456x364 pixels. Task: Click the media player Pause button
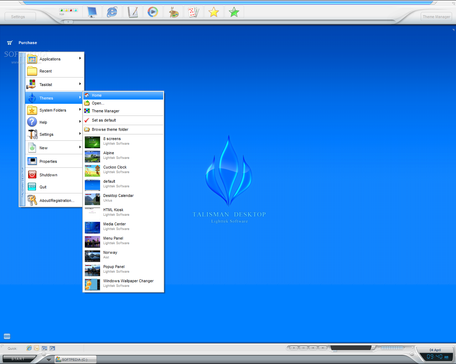[304, 348]
